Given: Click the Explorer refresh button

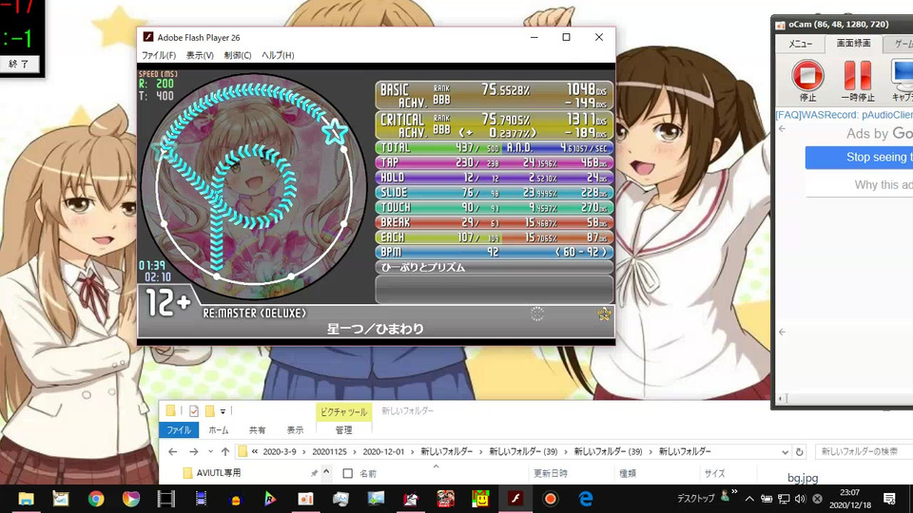Looking at the screenshot, I should (x=800, y=451).
